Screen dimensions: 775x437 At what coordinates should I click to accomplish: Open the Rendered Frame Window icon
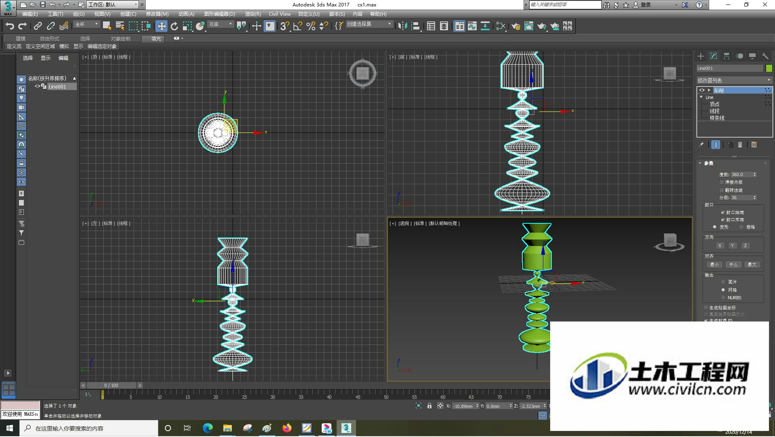[529, 26]
